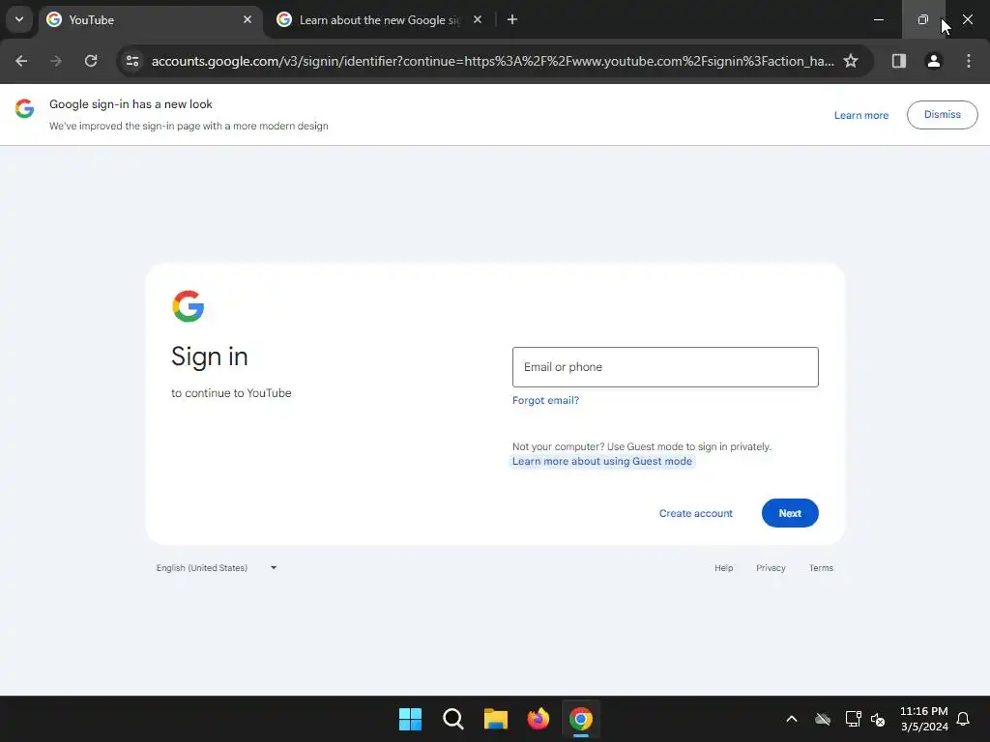Show hidden system tray icons chevron
Screen dimensions: 990x742
(791, 719)
